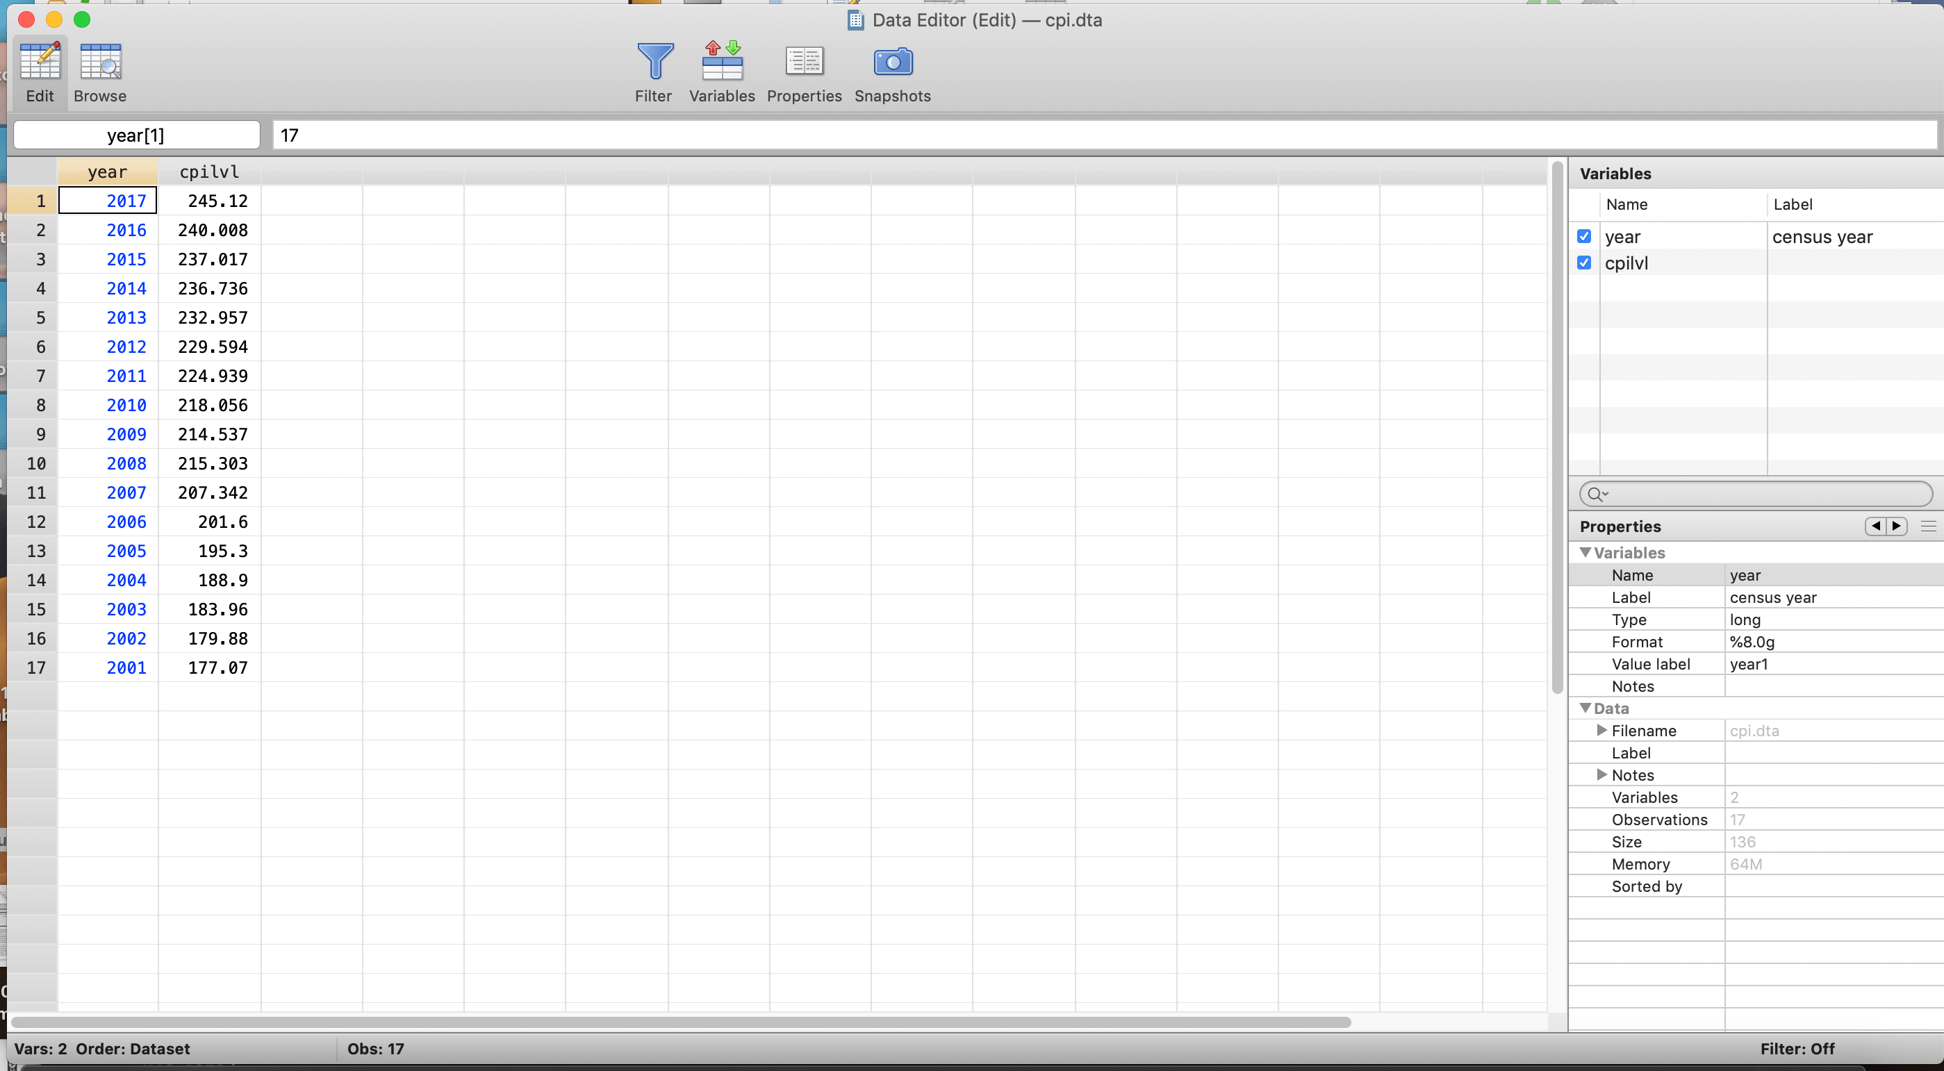Open the Snapshots camera icon
This screenshot has height=1071, width=1944.
[x=892, y=62]
